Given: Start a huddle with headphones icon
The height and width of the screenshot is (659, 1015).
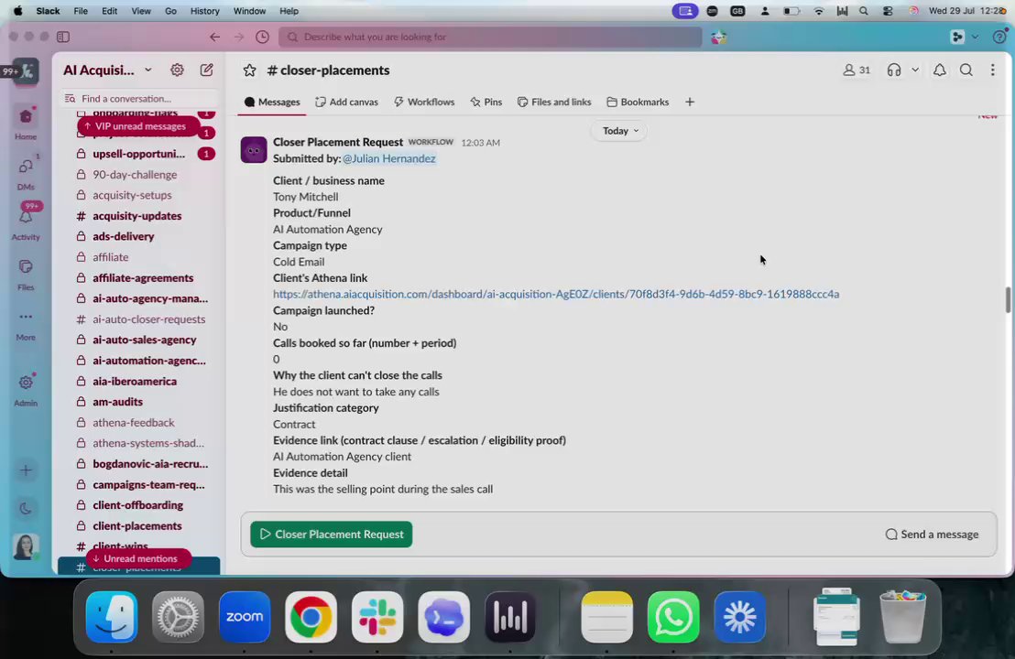Looking at the screenshot, I should (x=894, y=70).
